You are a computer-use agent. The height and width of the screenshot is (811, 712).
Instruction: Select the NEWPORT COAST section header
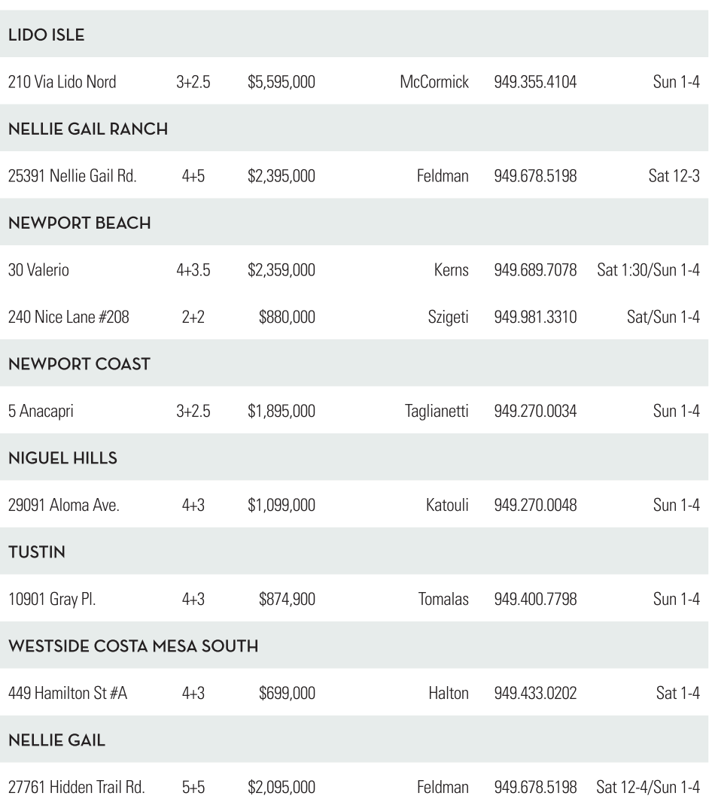coord(79,364)
